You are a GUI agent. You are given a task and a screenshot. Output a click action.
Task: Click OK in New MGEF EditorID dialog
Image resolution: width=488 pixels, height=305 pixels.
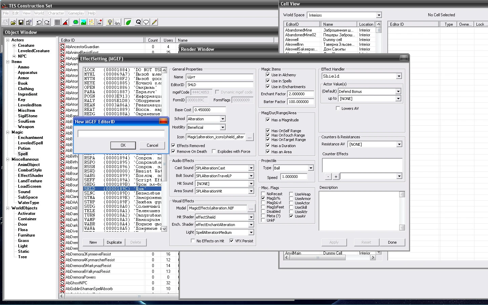[123, 145]
